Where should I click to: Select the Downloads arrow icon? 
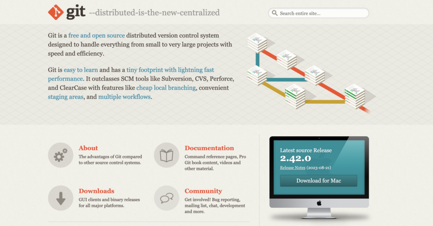coord(60,198)
